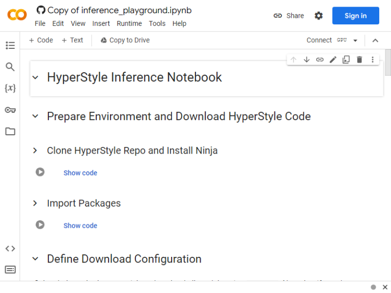Run the Clone HyperStyle Repo cell
This screenshot has width=391, height=293.
pos(40,172)
